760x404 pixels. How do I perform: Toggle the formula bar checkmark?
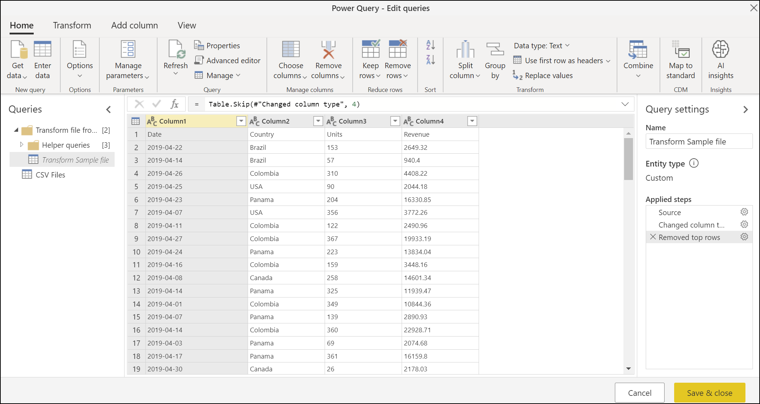click(155, 104)
